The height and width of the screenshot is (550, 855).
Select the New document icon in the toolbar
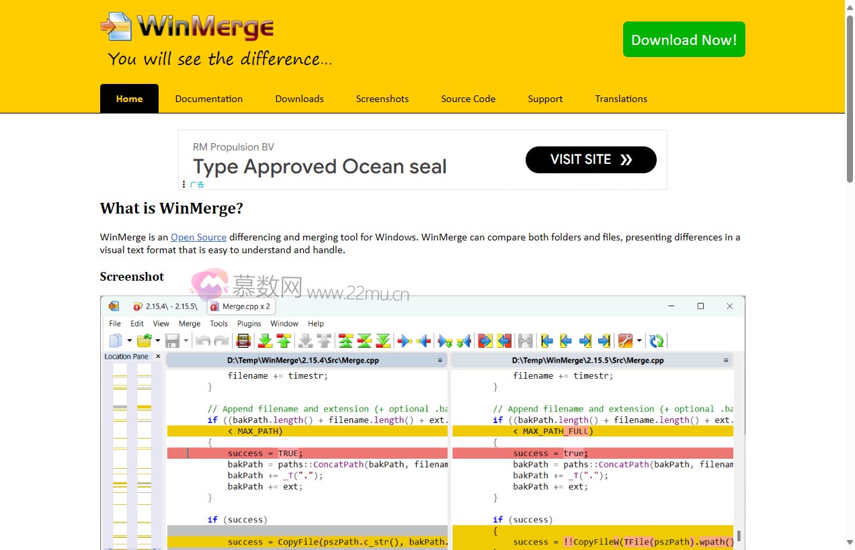116,340
